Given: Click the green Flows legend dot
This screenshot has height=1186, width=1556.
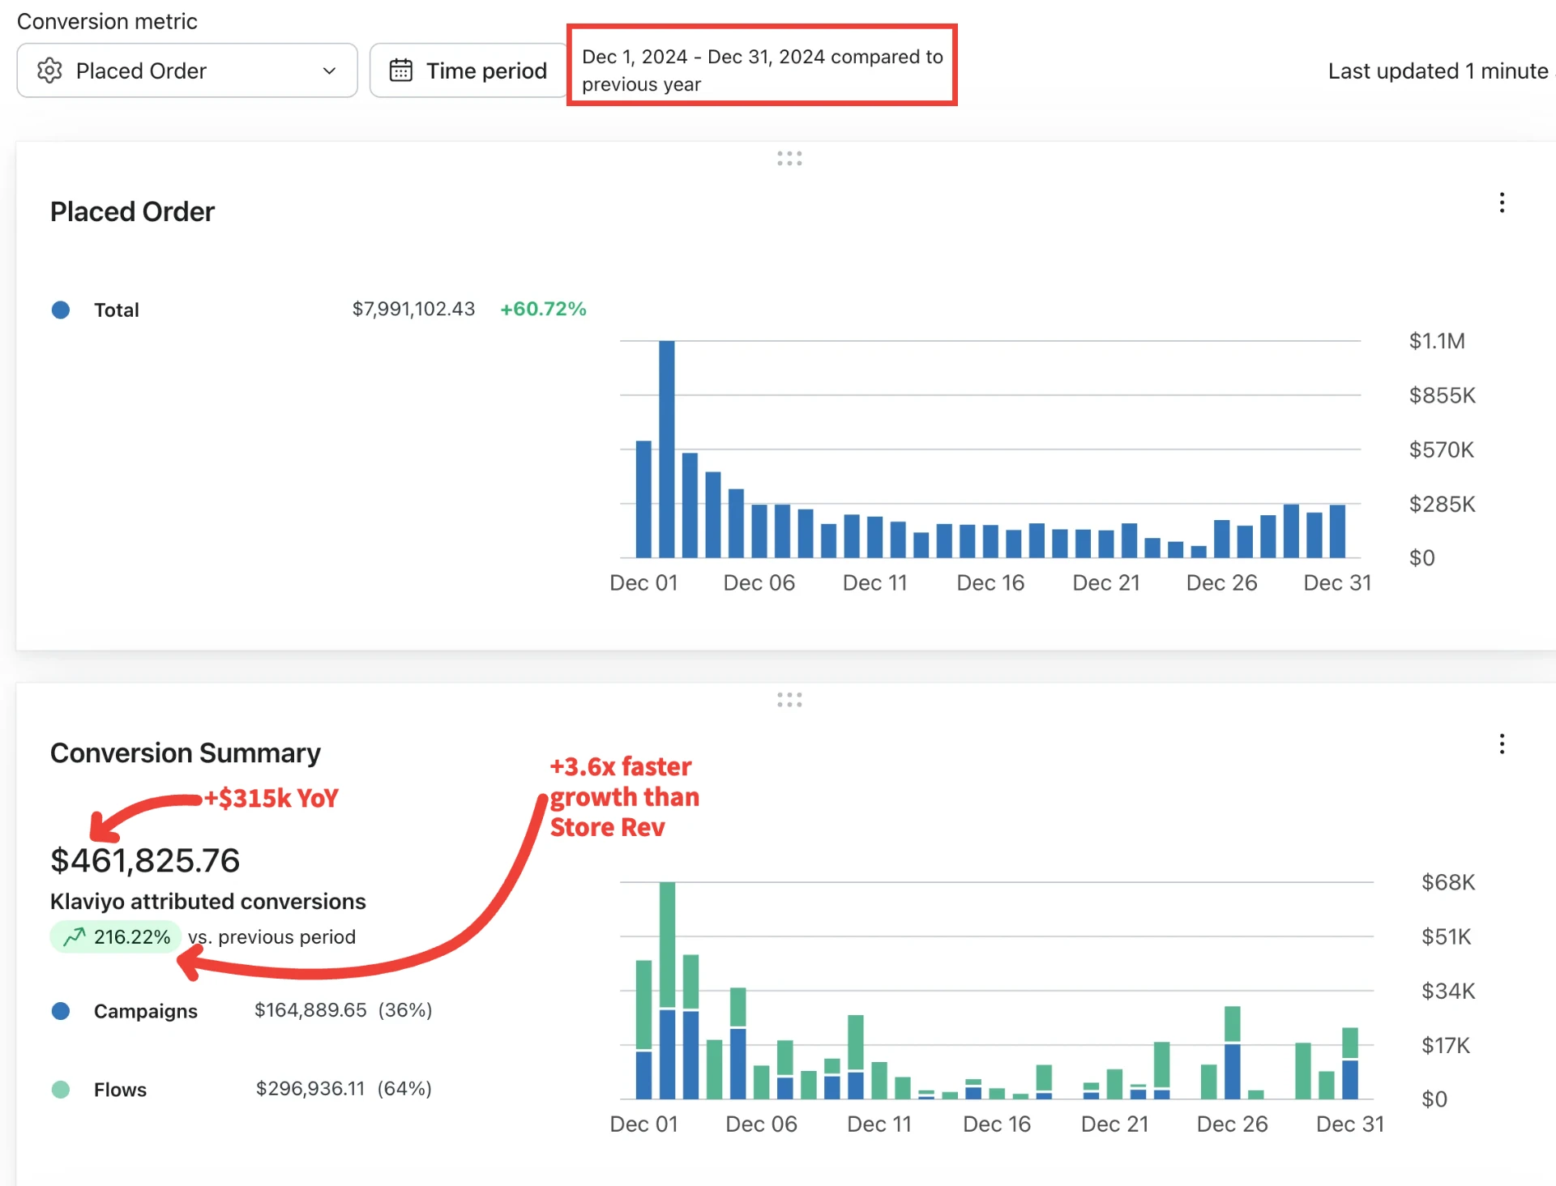Looking at the screenshot, I should pyautogui.click(x=61, y=1090).
